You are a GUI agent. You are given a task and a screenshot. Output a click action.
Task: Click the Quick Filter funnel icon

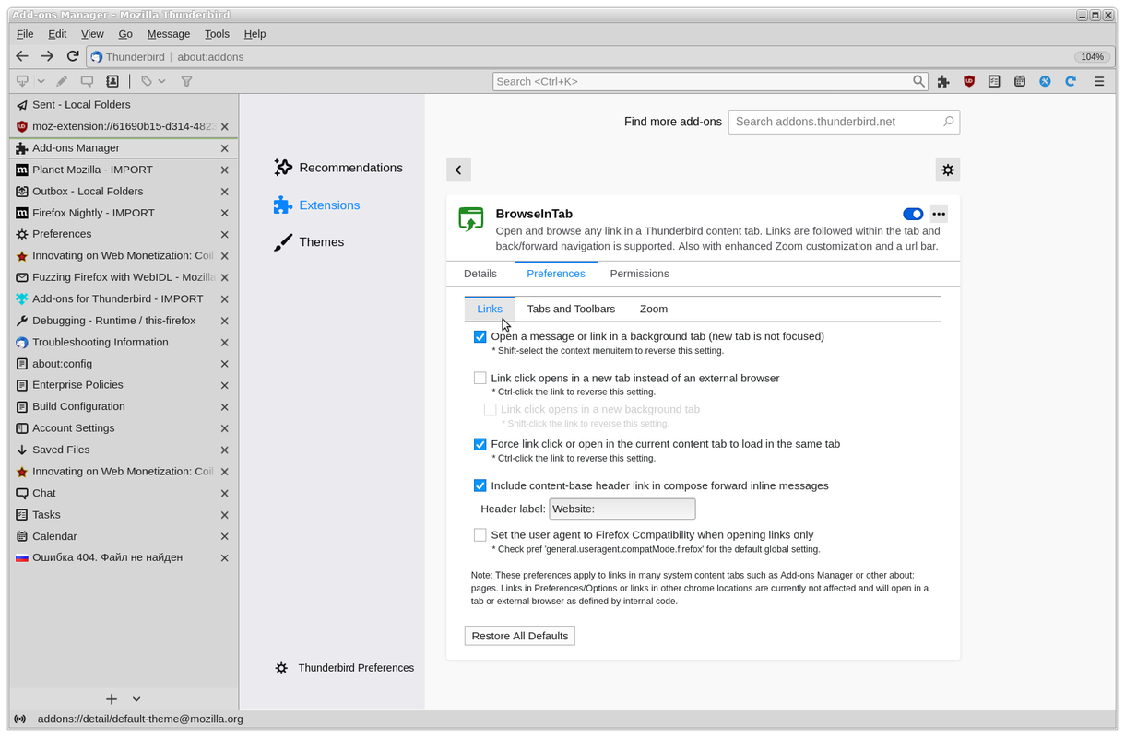pos(186,81)
